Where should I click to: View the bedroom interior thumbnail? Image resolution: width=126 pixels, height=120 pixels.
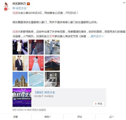(52, 79)
